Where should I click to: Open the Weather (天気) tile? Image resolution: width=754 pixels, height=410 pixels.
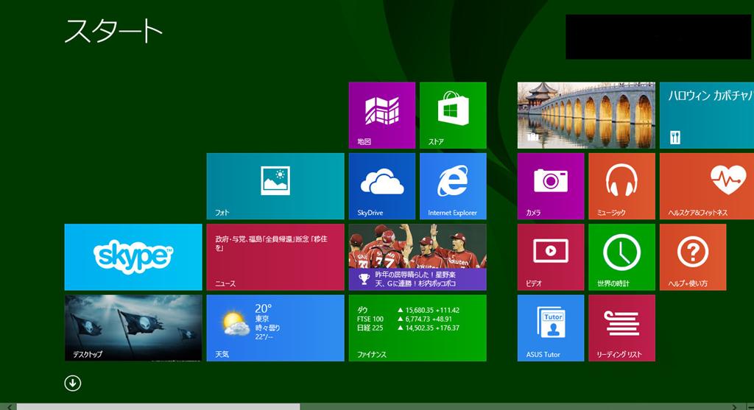tap(275, 328)
